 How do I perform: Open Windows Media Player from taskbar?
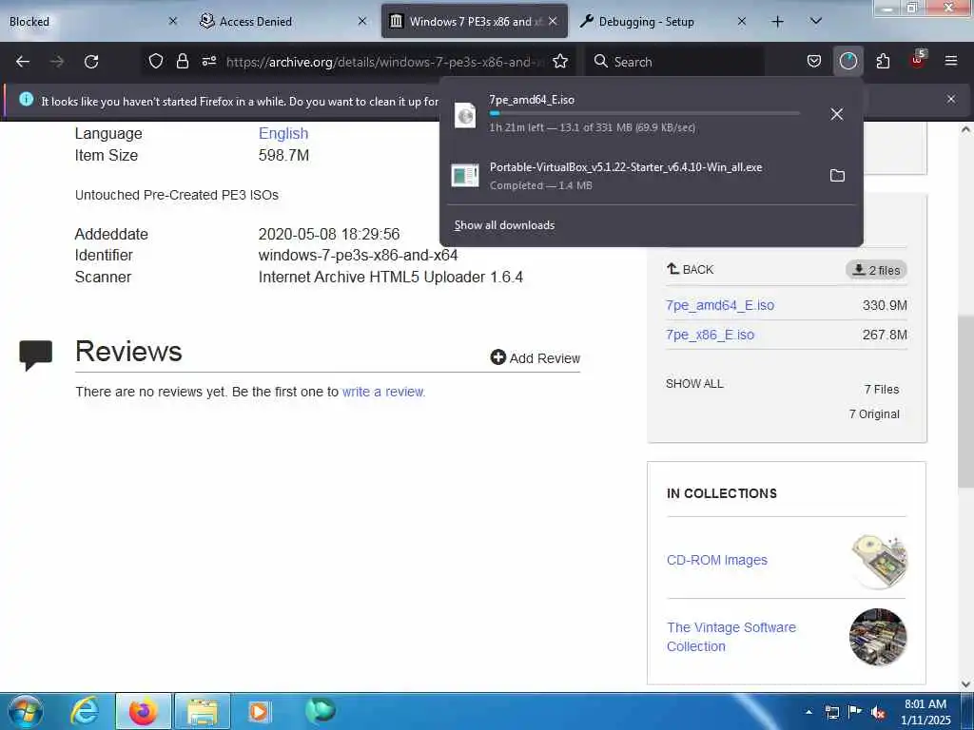pyautogui.click(x=259, y=711)
